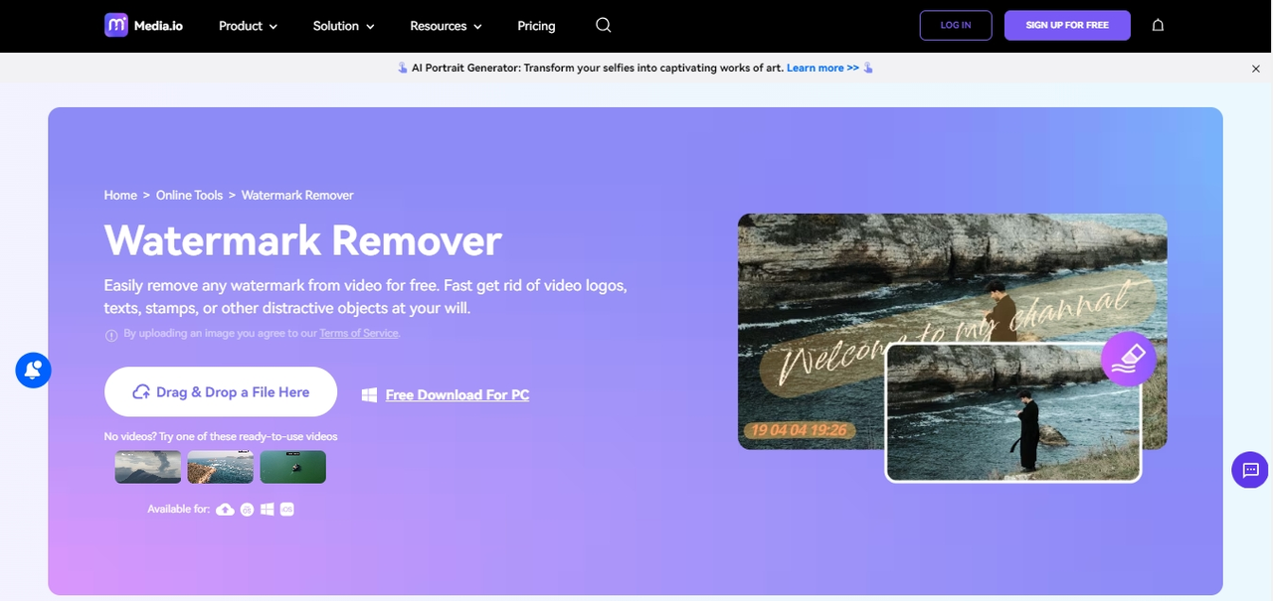The image size is (1273, 601).
Task: Open the Terms of Service link
Action: click(x=359, y=334)
